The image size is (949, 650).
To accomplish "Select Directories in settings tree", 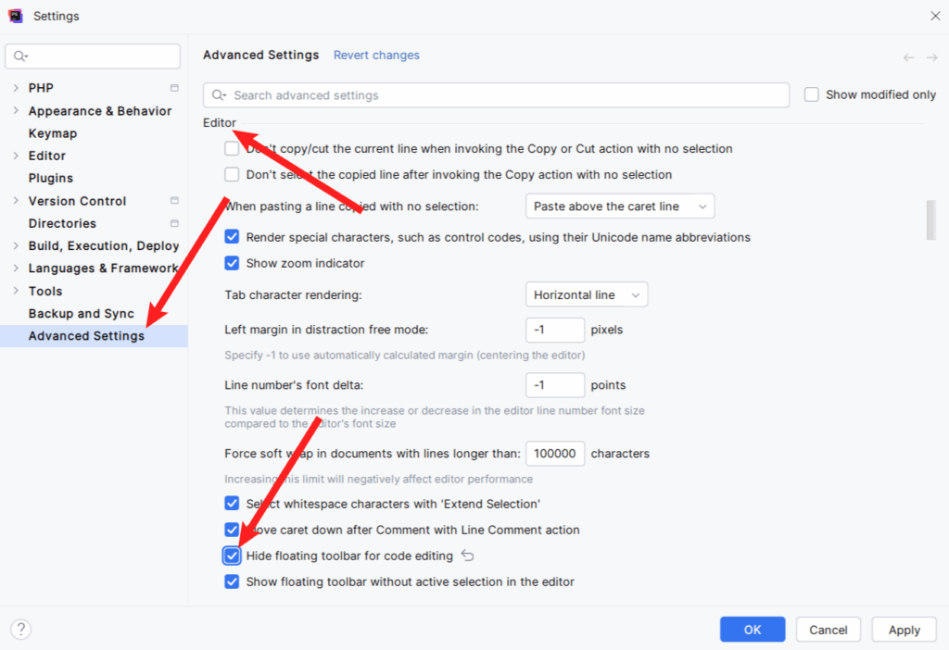I will [x=62, y=223].
